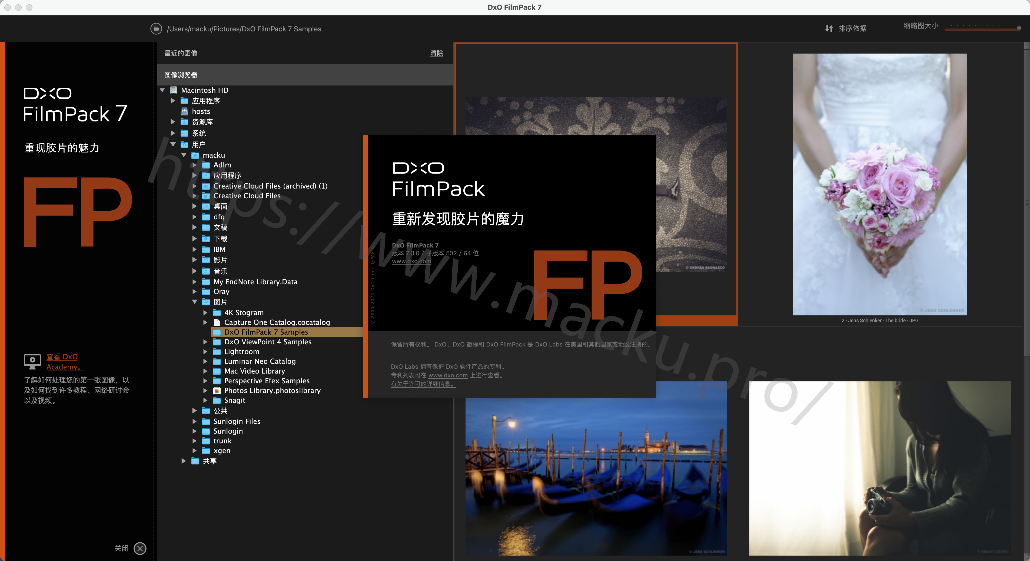Screen dimensions: 1030x561
Task: Select the Mac Video Library folder
Action: pyautogui.click(x=254, y=371)
